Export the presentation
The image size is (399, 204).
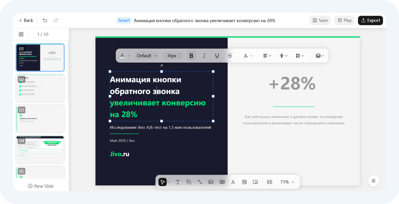pos(370,21)
